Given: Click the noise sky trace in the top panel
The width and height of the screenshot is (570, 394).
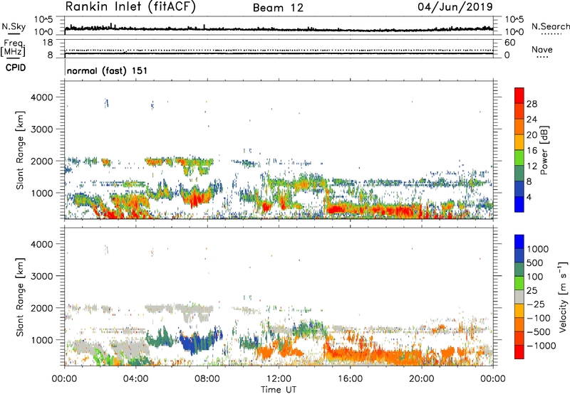Looking at the screenshot, I should (279, 29).
